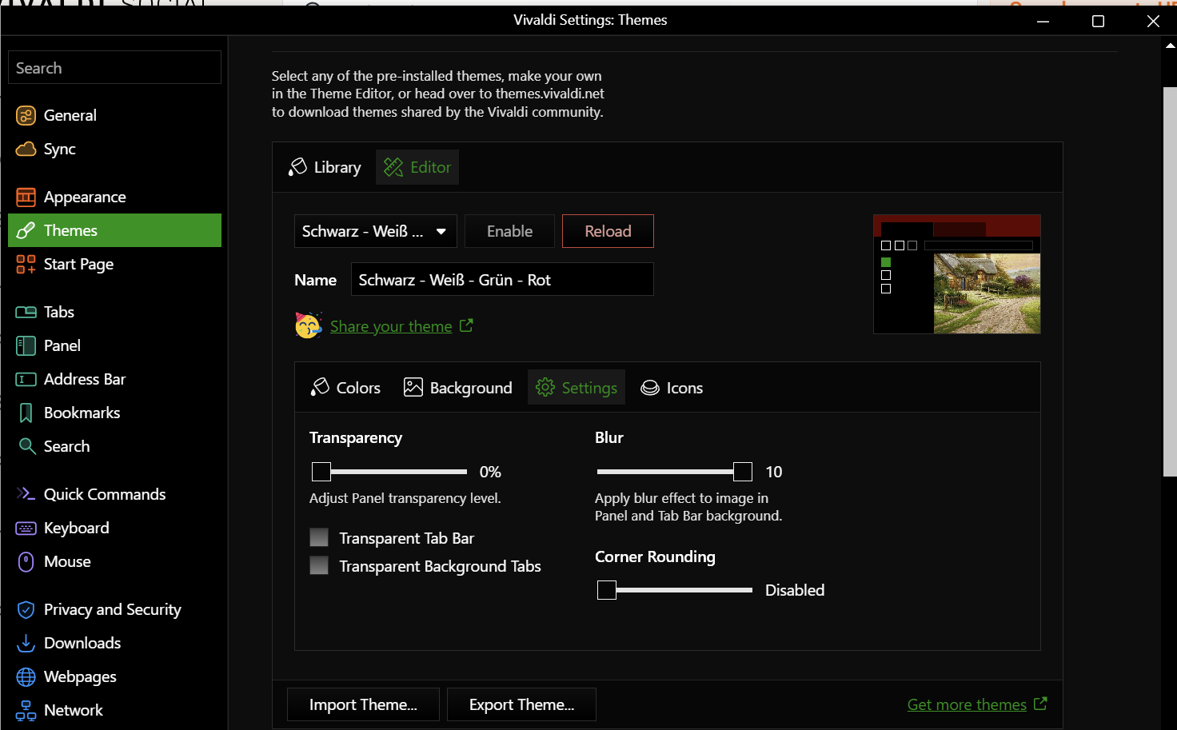Click the theme Name text field
1177x730 pixels.
click(x=502, y=279)
